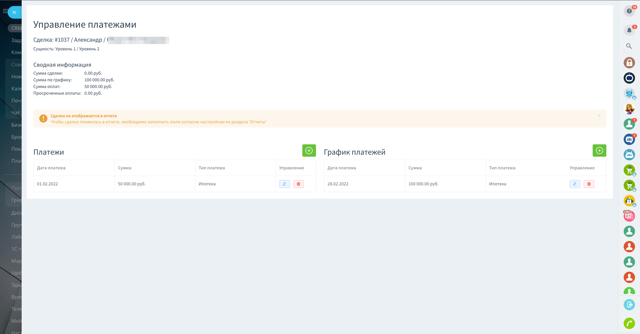The height and width of the screenshot is (334, 640).
Task: Click the 'Сумма по графику:' label
Action: coord(53,80)
